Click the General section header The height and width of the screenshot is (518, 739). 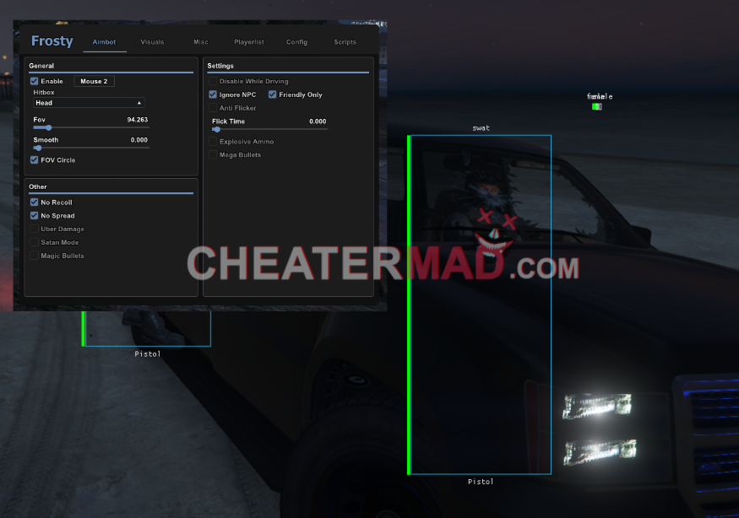click(41, 66)
